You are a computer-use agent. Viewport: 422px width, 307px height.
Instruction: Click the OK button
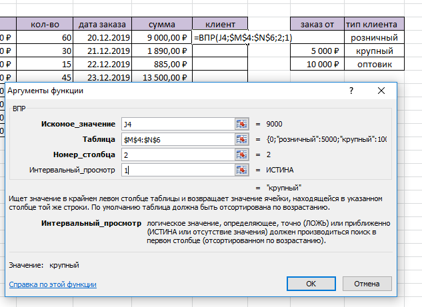tap(311, 284)
